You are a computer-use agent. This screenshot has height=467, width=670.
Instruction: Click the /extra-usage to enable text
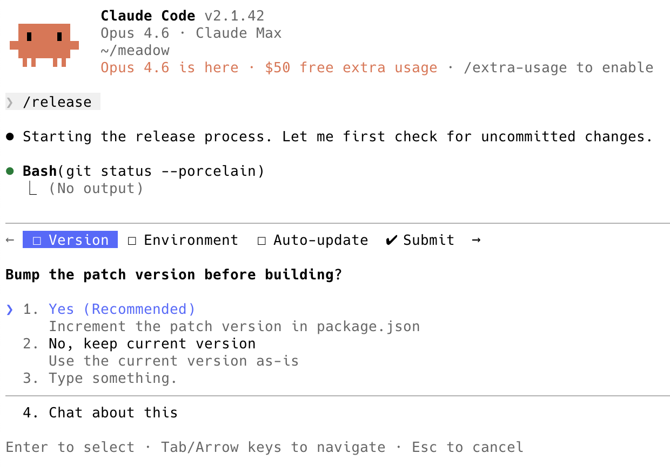[x=558, y=68]
